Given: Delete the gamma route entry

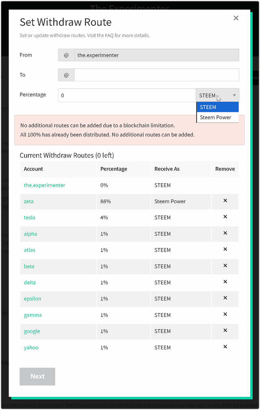Looking at the screenshot, I should (225, 315).
